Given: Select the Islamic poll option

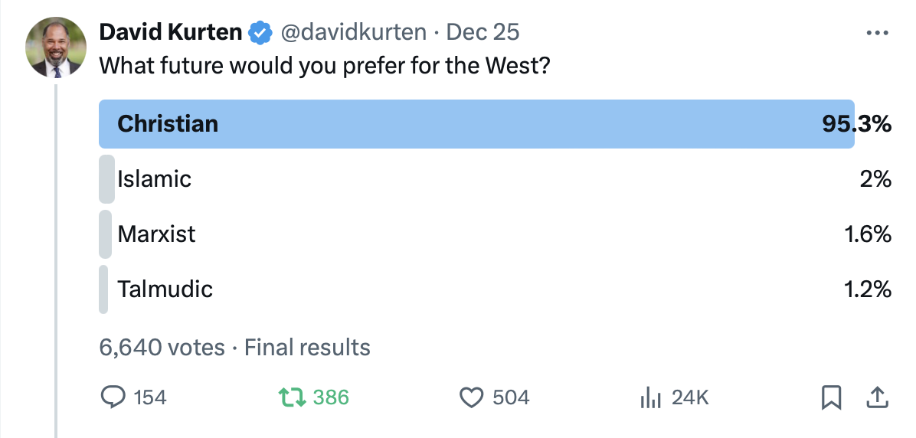Looking at the screenshot, I should click(496, 178).
